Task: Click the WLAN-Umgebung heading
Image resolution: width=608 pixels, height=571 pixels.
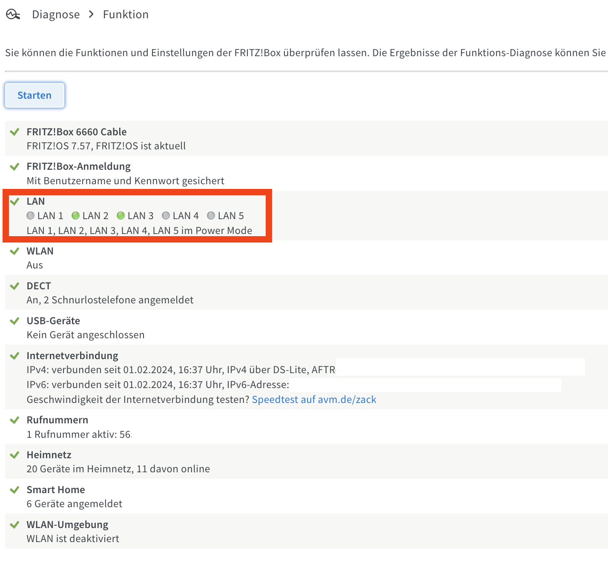Action: coord(67,525)
